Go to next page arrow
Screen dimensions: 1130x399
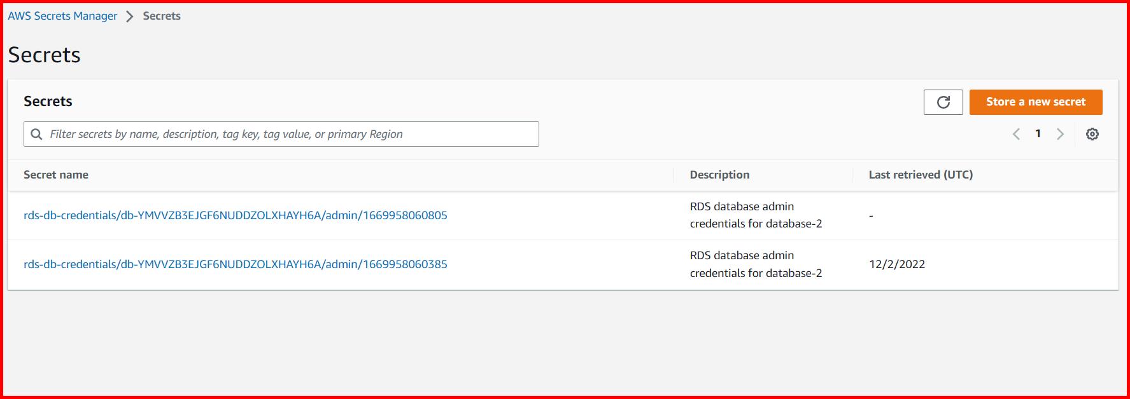pyautogui.click(x=1060, y=134)
